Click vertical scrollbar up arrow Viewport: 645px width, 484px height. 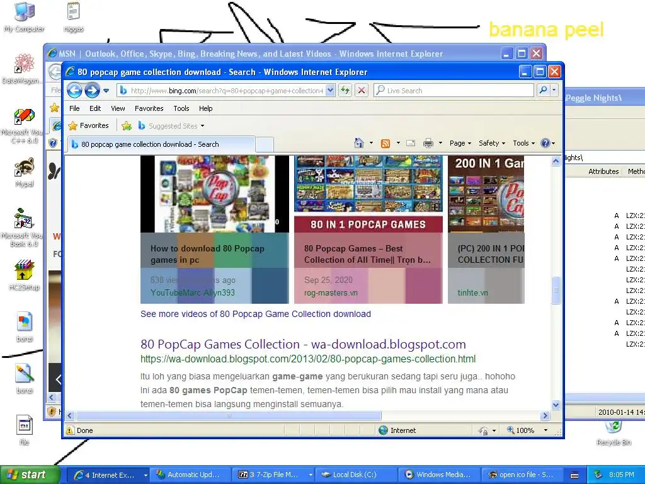[x=556, y=161]
